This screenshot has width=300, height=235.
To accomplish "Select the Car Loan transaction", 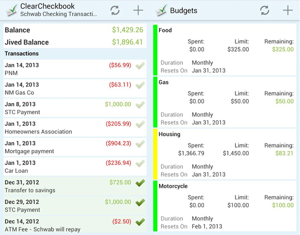I will (75, 166).
